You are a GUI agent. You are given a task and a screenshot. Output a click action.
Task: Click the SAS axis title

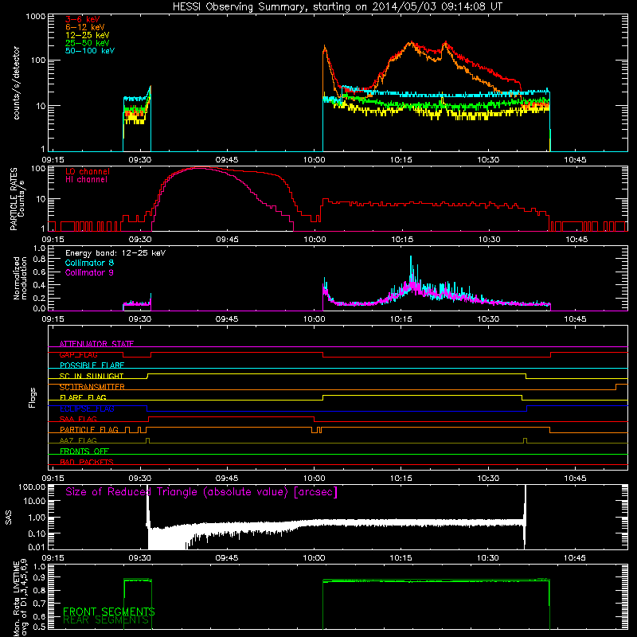(x=9, y=518)
